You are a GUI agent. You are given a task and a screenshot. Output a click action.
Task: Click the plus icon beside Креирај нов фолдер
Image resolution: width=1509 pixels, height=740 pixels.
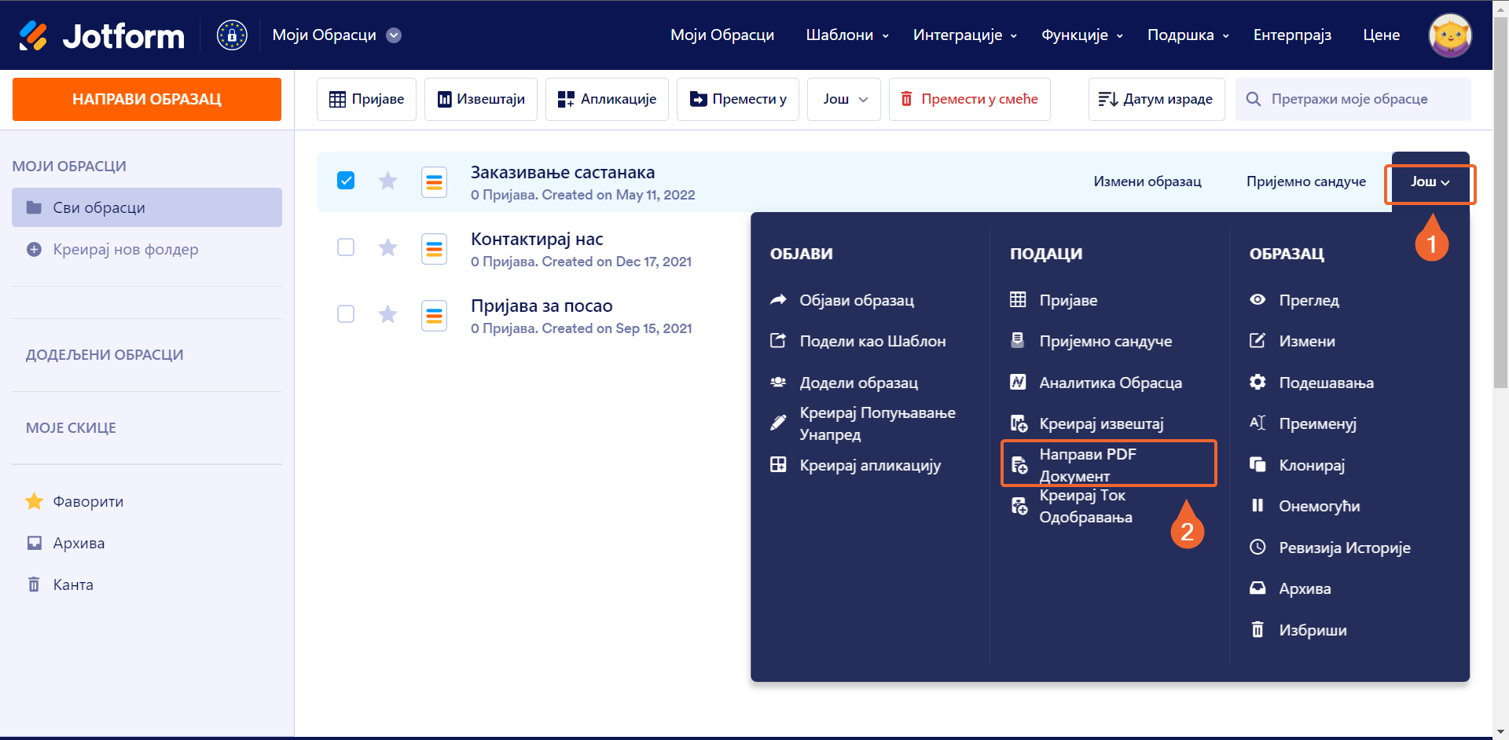point(34,250)
